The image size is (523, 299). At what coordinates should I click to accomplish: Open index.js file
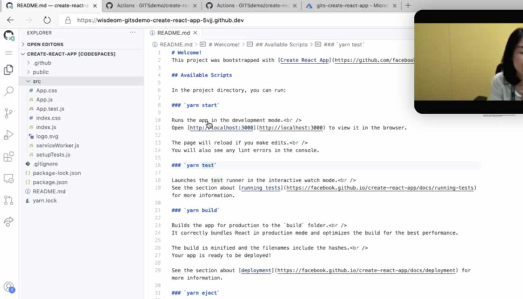point(46,127)
